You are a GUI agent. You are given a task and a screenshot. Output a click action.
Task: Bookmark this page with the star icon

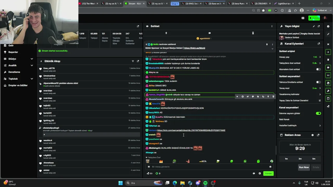[263, 10]
